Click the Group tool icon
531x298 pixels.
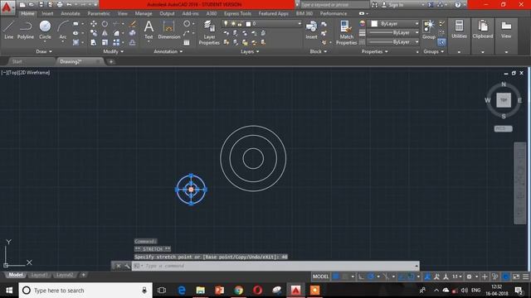click(x=429, y=30)
